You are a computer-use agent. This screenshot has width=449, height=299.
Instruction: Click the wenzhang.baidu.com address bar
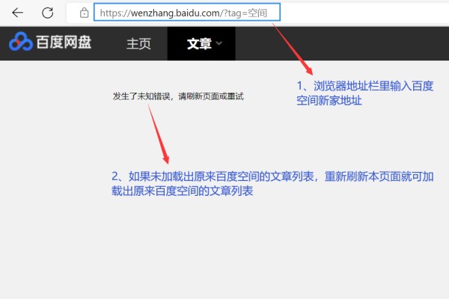coord(187,12)
